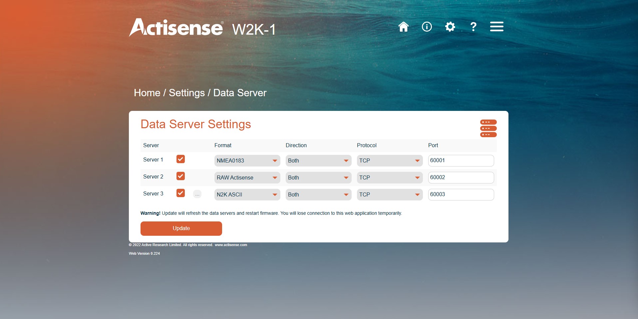
Task: Open Server 3 TCP protocol dropdown
Action: tap(390, 194)
